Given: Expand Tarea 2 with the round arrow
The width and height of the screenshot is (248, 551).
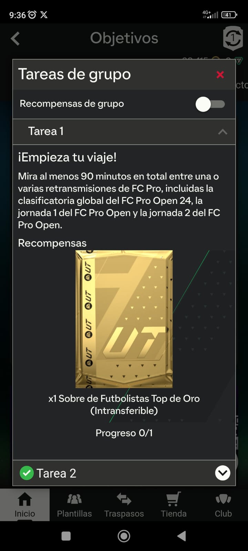Looking at the screenshot, I should coord(223,473).
